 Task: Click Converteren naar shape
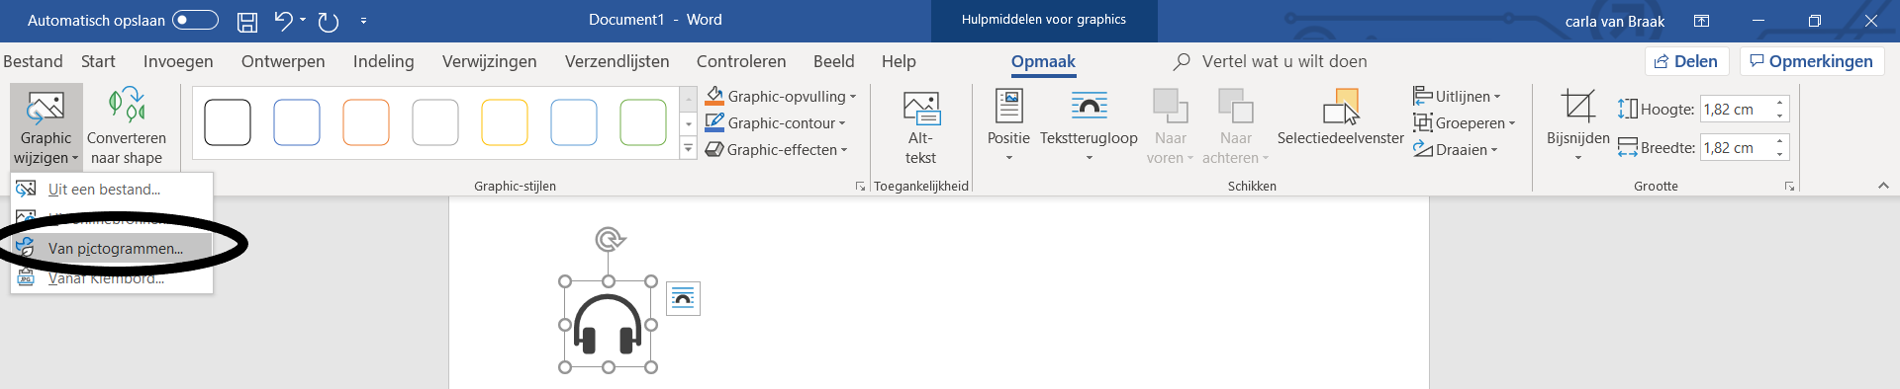coord(127,128)
